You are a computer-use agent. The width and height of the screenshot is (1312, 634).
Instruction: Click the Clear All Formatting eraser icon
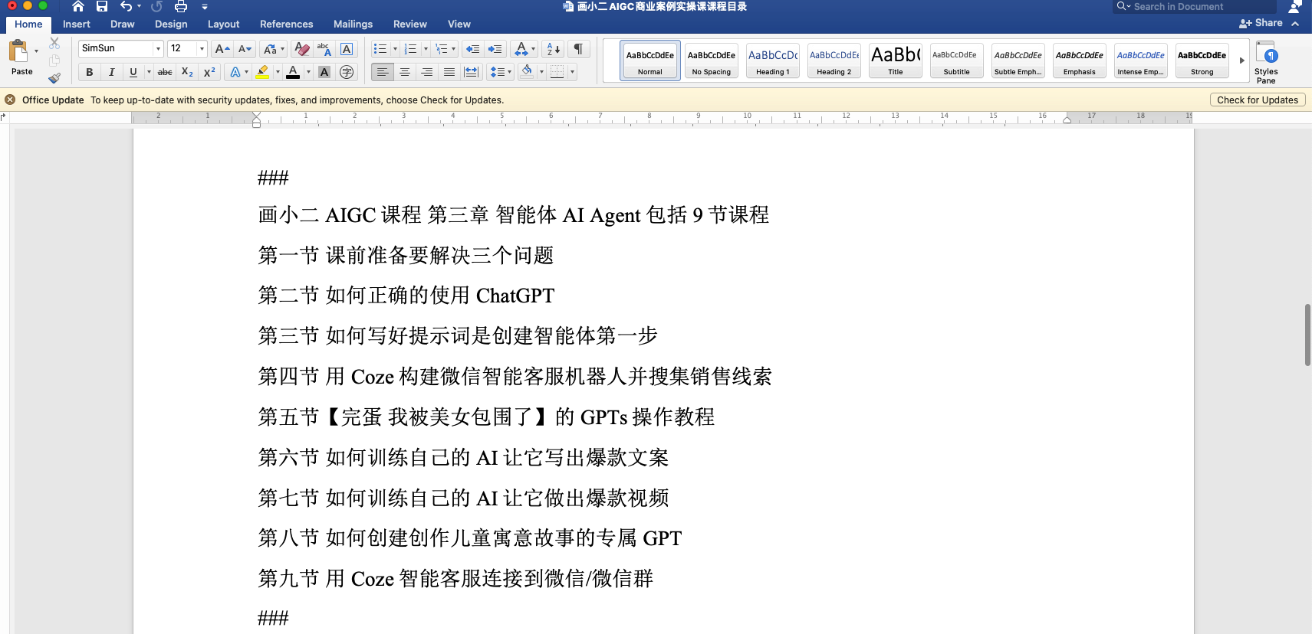coord(302,49)
